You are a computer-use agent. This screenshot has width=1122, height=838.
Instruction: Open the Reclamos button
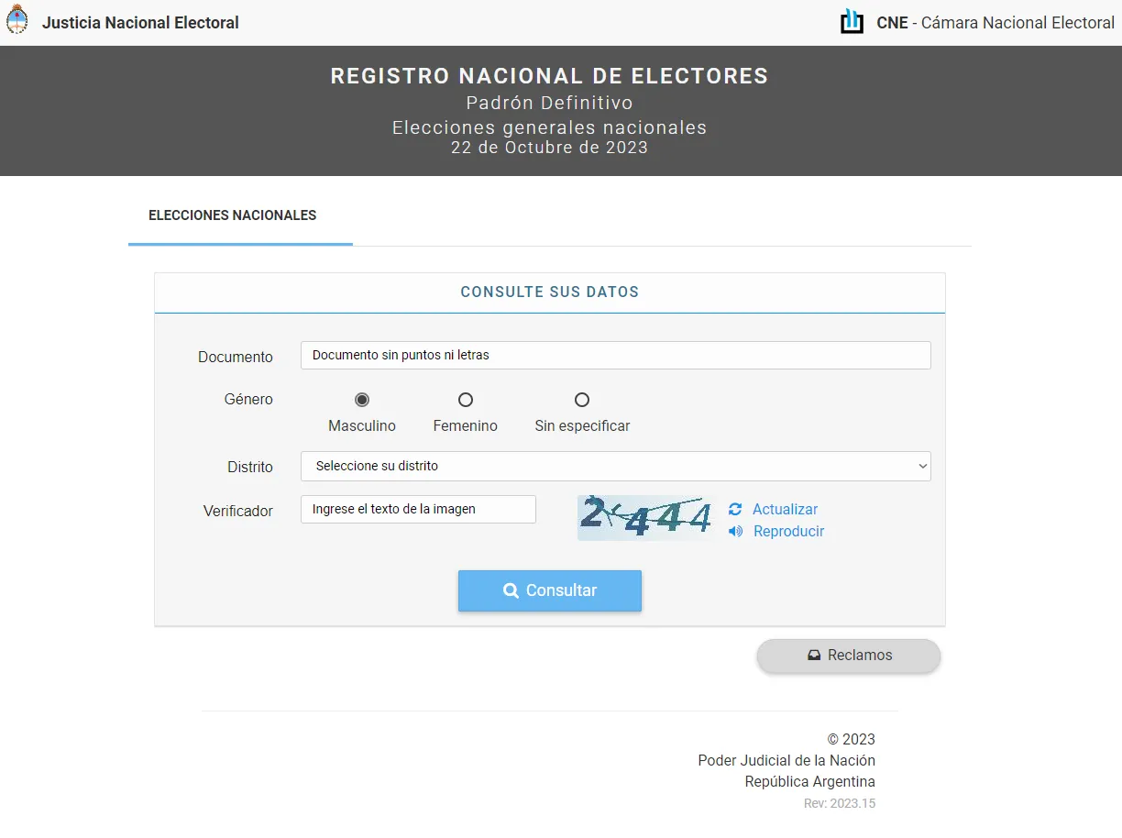pos(849,656)
